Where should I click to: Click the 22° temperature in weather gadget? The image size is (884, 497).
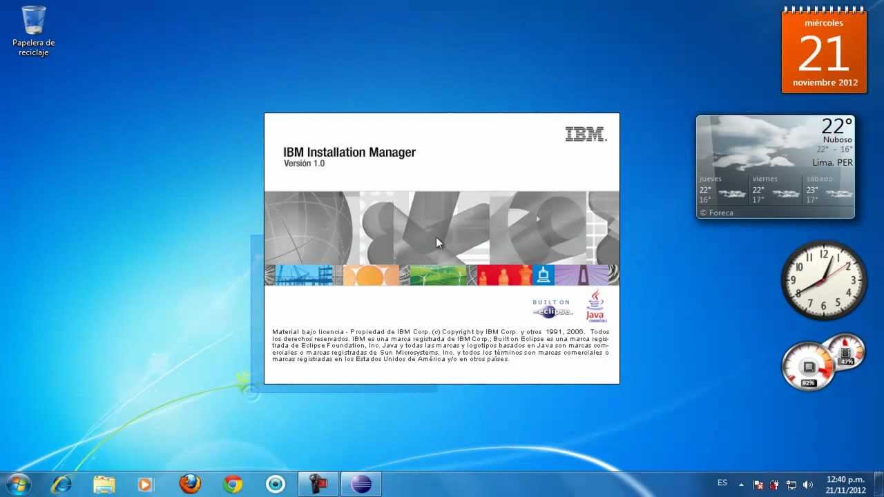[837, 126]
